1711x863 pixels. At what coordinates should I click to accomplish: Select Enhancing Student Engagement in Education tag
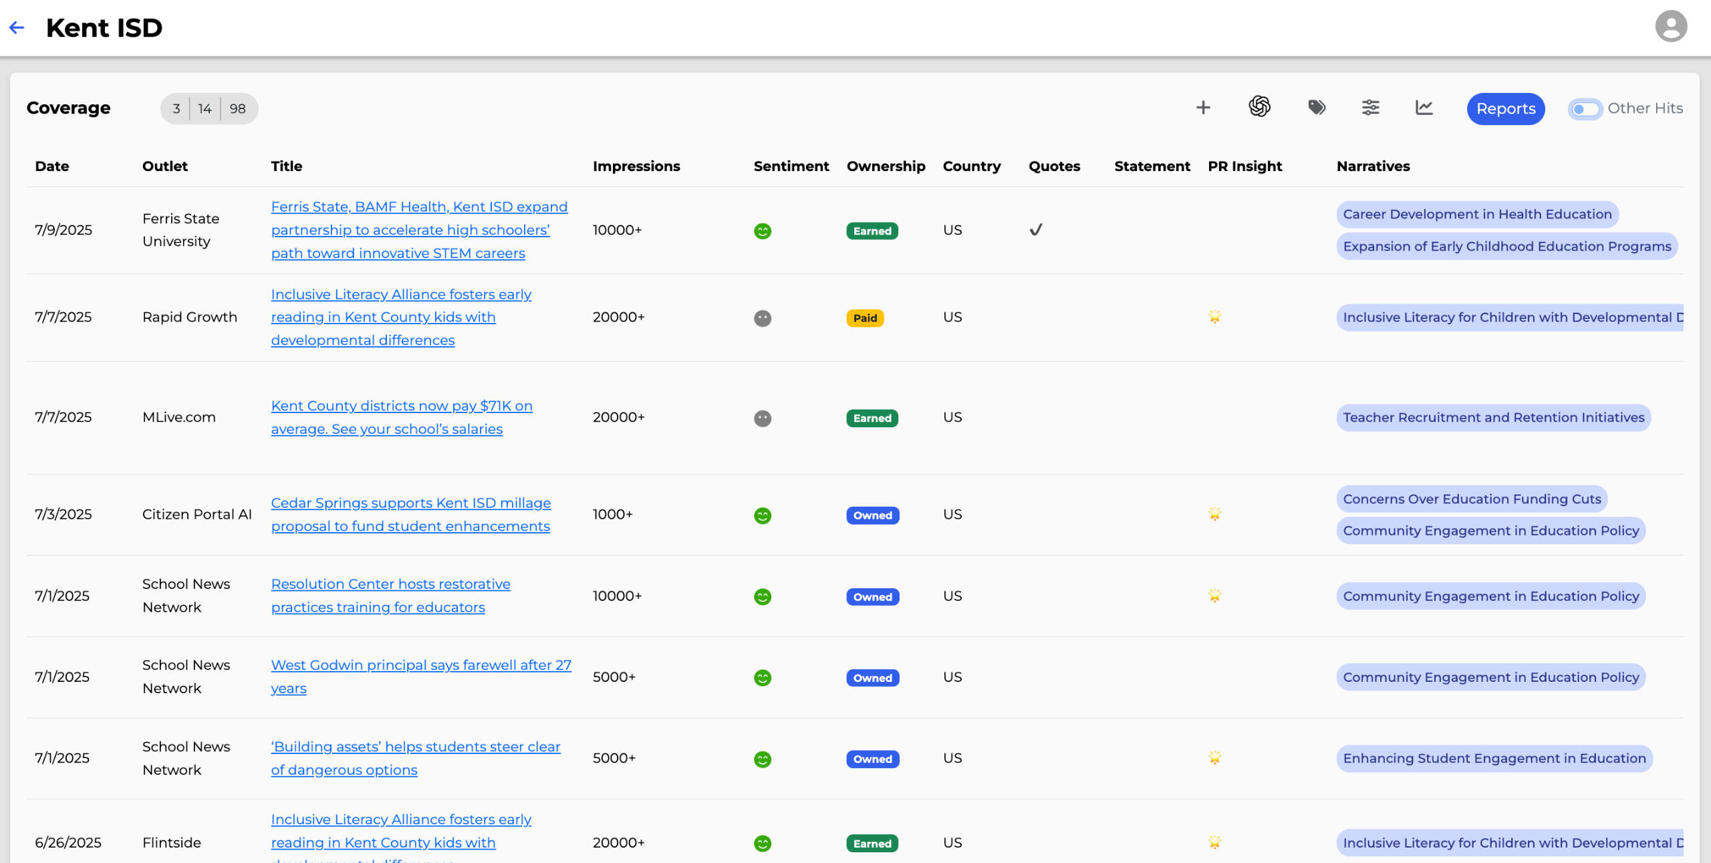tap(1494, 759)
